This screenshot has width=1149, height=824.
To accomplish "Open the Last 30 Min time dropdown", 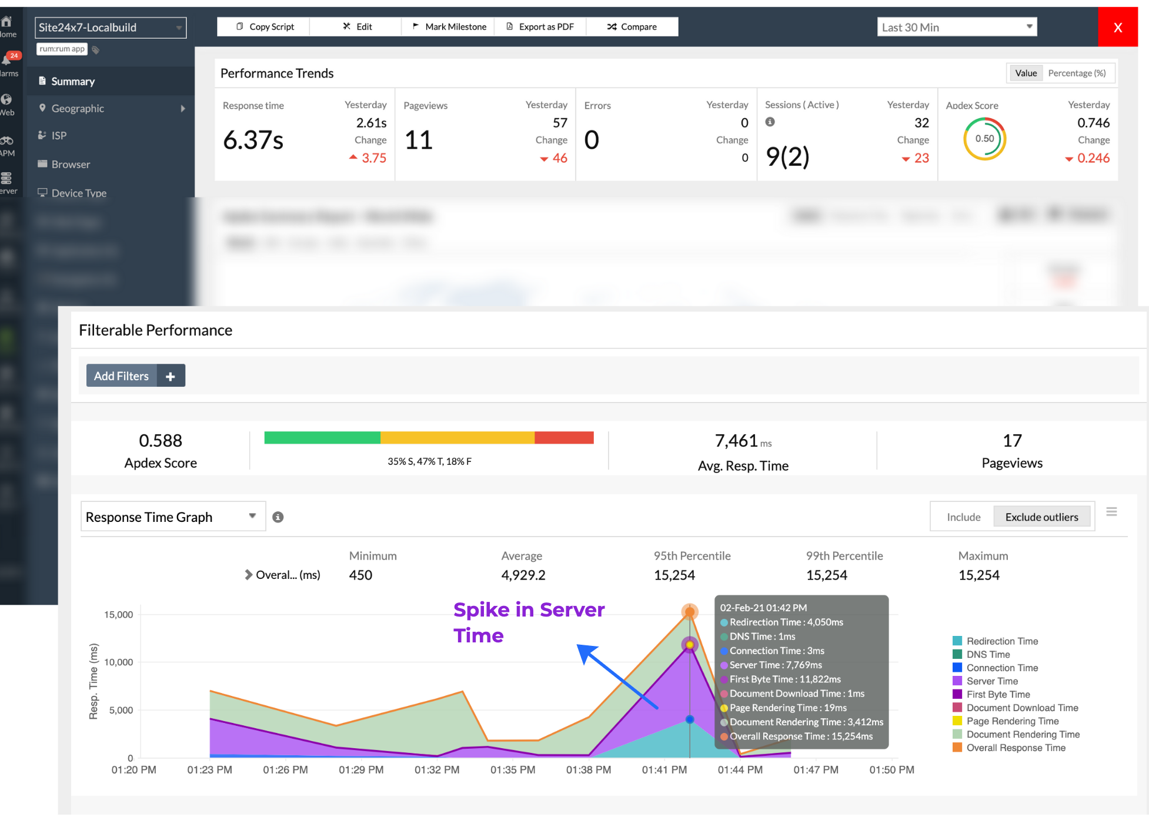I will (x=957, y=27).
